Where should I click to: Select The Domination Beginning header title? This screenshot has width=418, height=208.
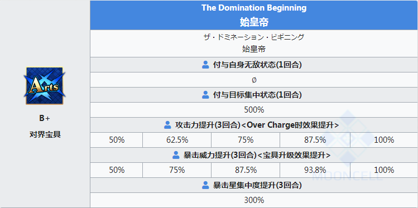pos(254,8)
